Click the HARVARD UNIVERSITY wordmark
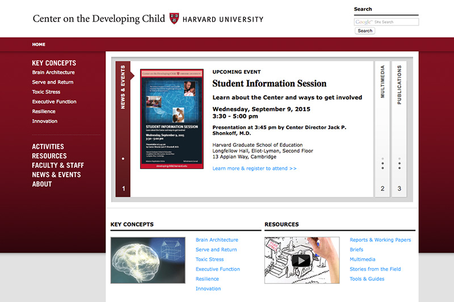The image size is (454, 302). [x=223, y=19]
